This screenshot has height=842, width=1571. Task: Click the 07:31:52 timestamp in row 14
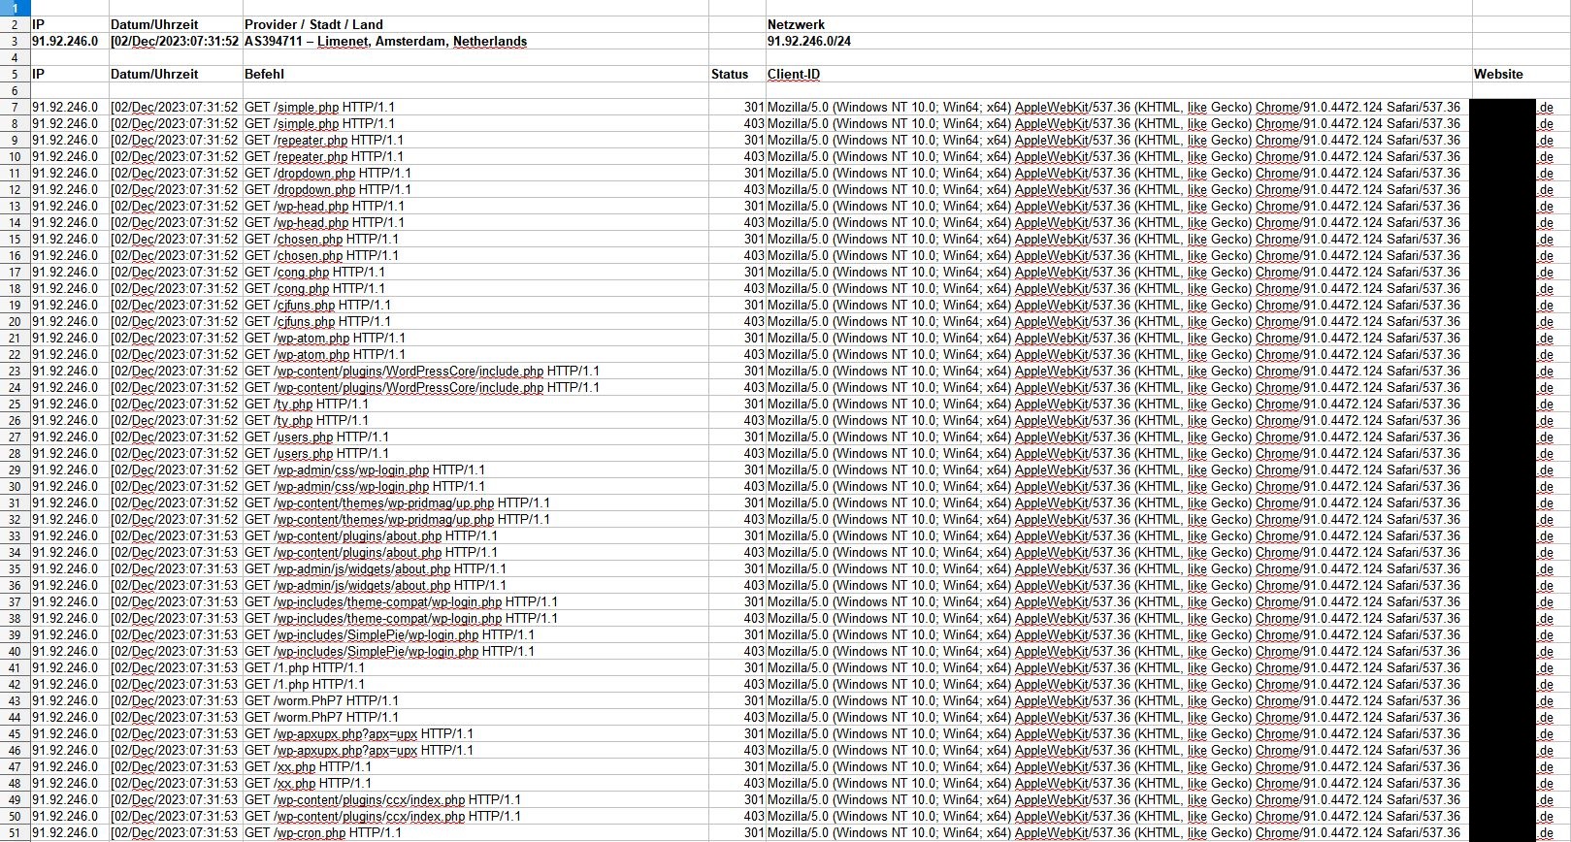tap(175, 222)
